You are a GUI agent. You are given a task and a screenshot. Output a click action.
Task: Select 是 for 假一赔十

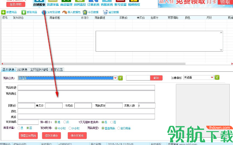[x=56, y=122]
